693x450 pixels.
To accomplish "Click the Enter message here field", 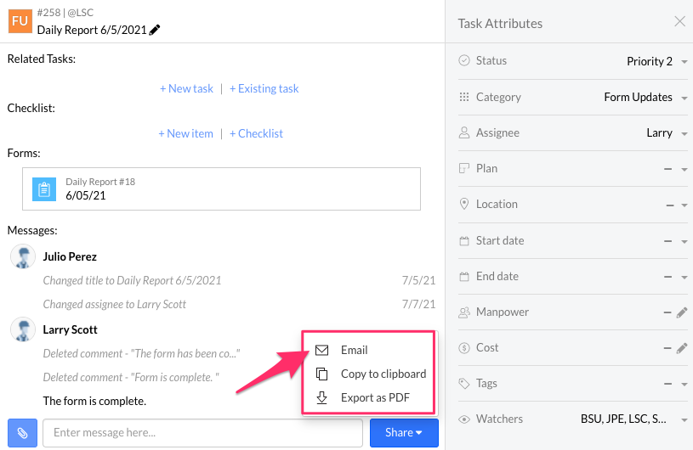I will click(x=202, y=433).
